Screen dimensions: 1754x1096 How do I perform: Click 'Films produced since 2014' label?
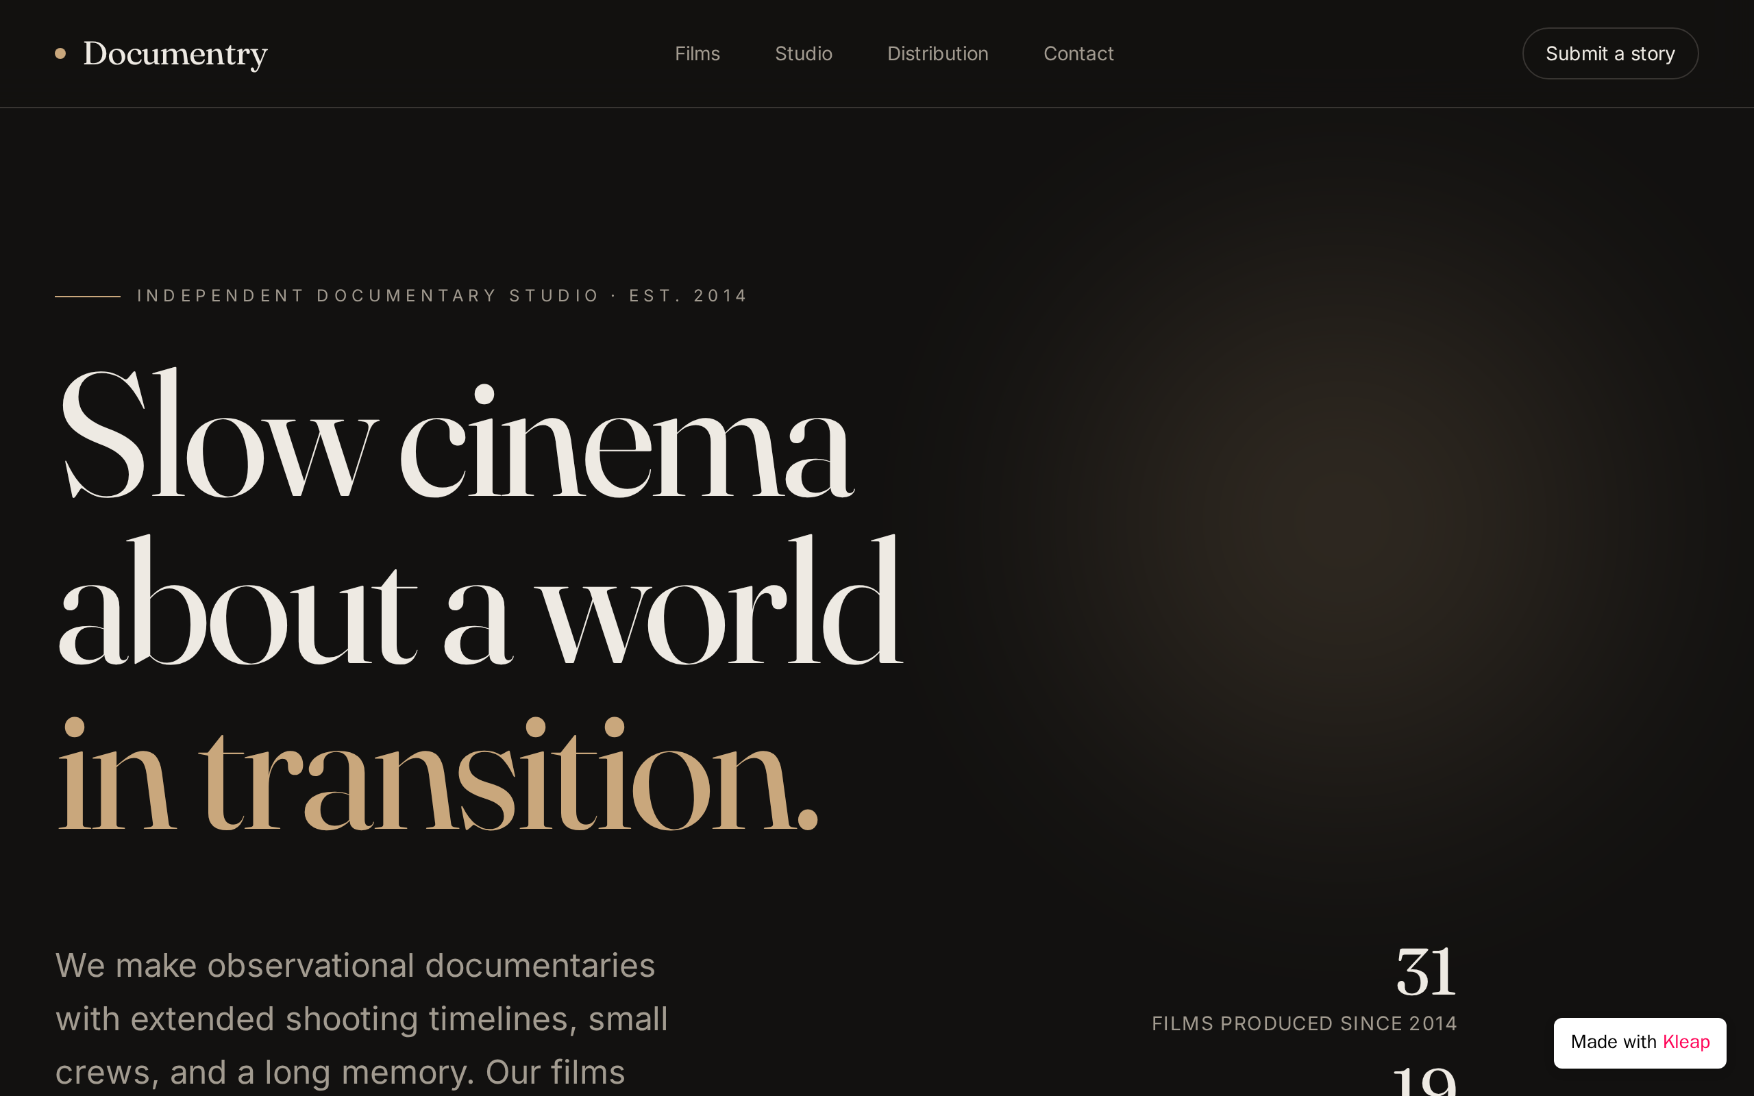1304,1023
